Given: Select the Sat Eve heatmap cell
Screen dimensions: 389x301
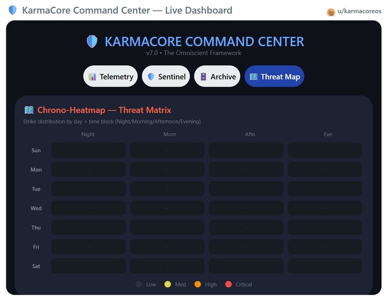Looking at the screenshot, I should pyautogui.click(x=325, y=266).
